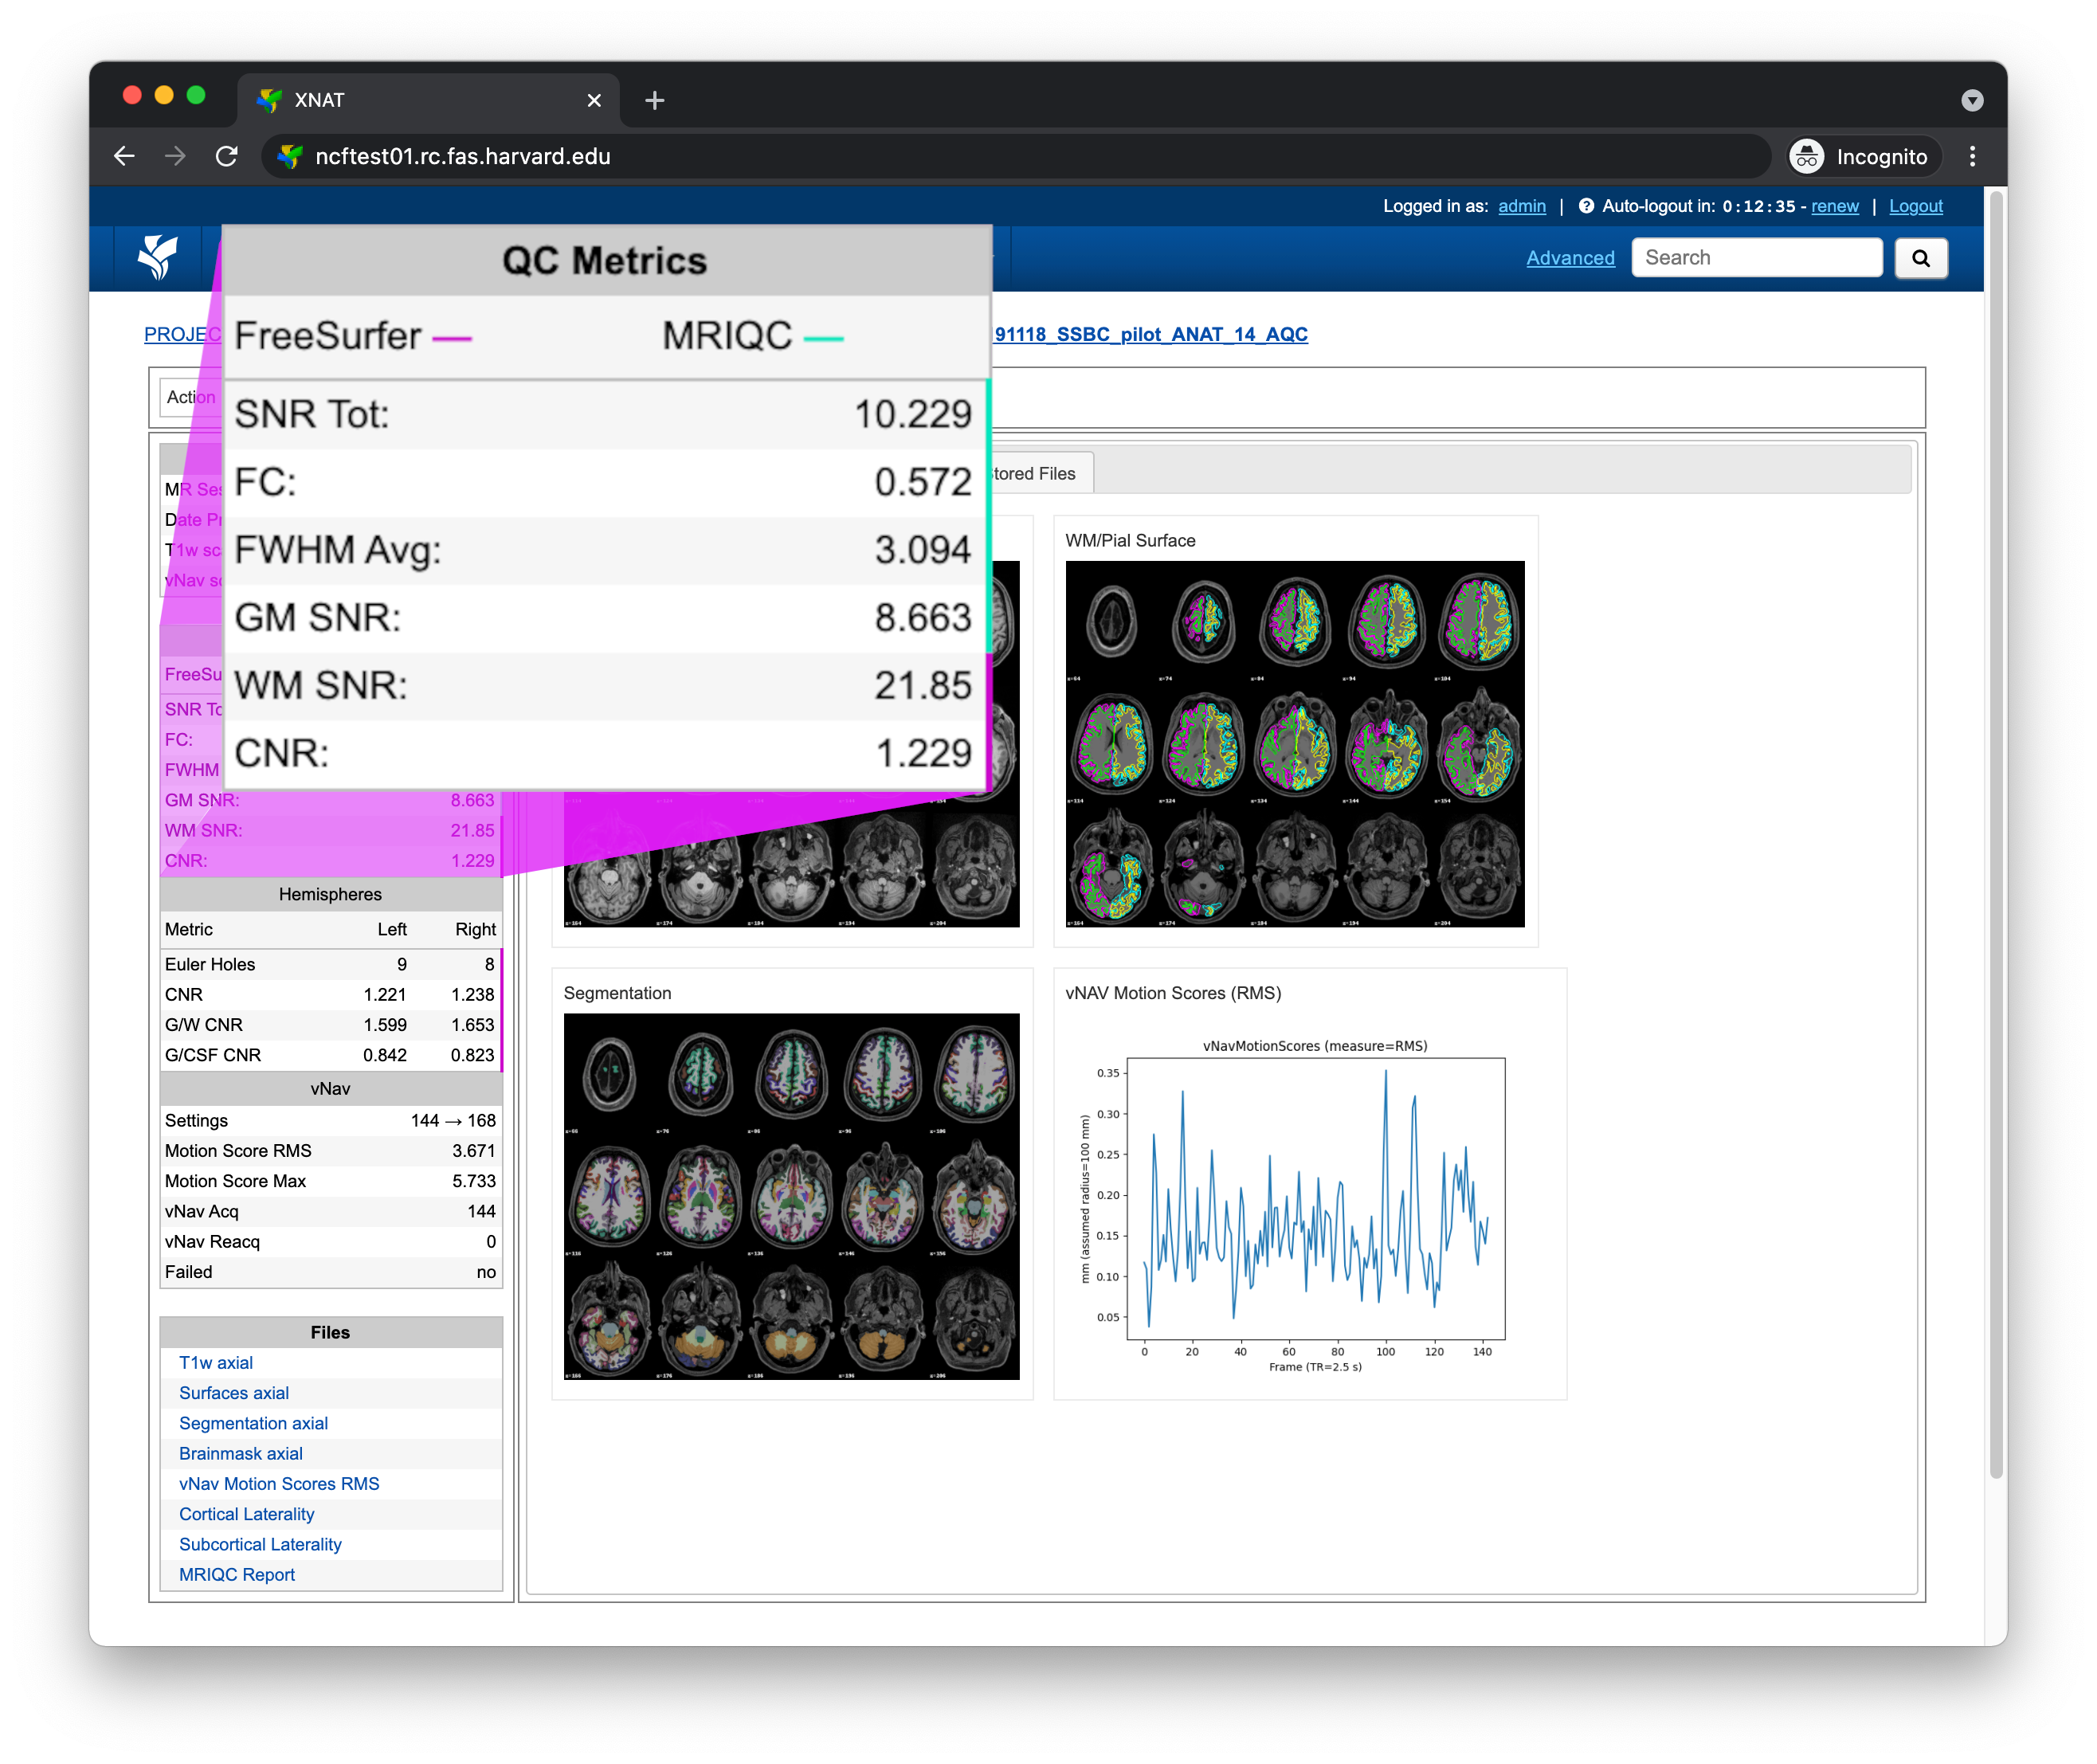
Task: Click the Motion Score Max row
Action: click(x=330, y=1181)
